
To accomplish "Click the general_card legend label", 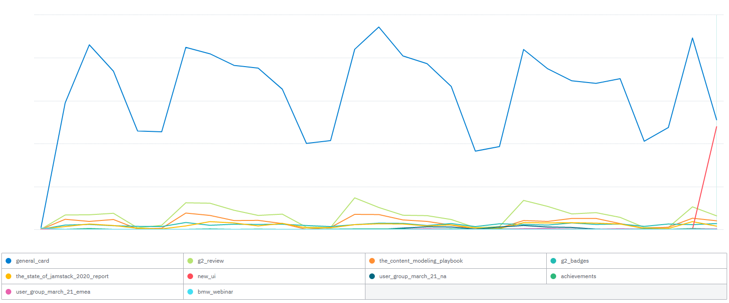I will [32, 261].
